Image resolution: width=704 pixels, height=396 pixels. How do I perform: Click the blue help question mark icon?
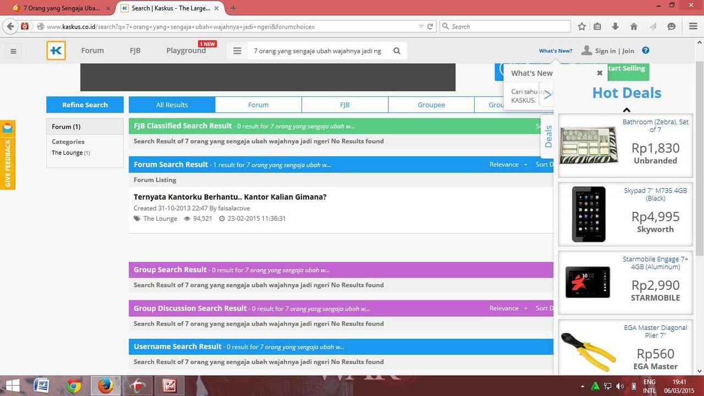(x=646, y=50)
